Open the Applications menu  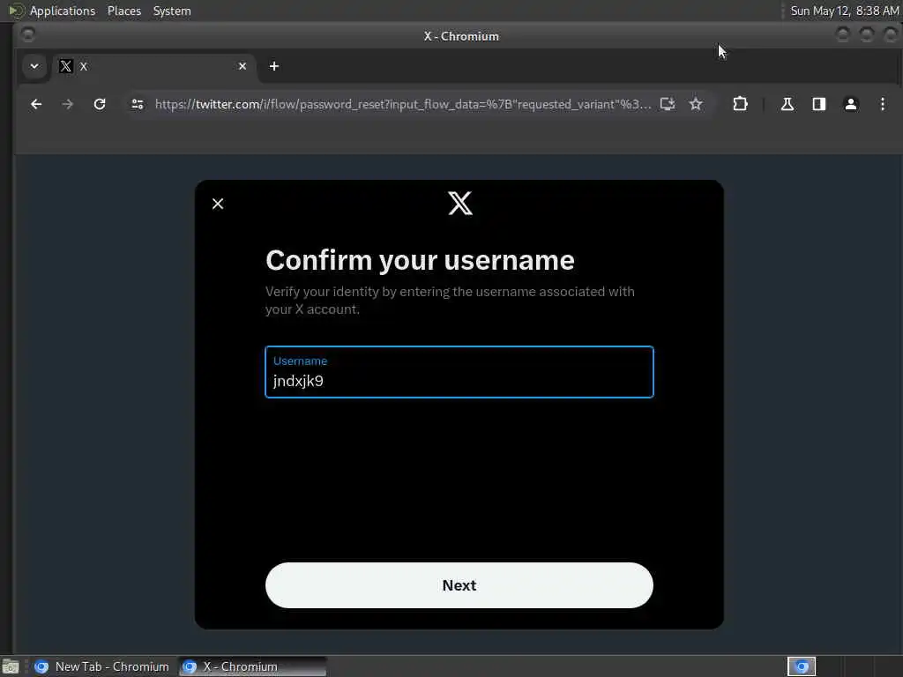click(x=63, y=11)
